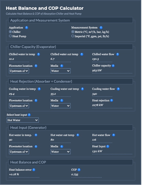This screenshot has width=142, height=185.
Task: Open the Hot Water heat input dropdown
Action: pos(23,120)
